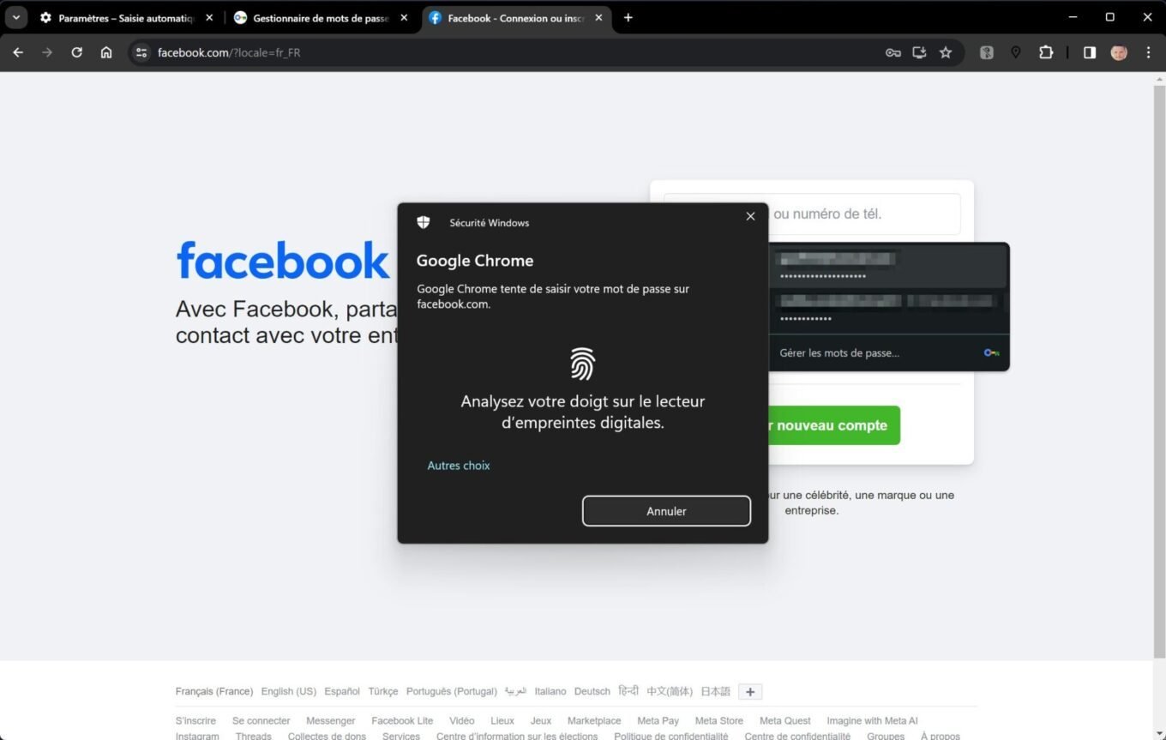Open the Meta Store footer link
The image size is (1166, 740).
point(719,721)
